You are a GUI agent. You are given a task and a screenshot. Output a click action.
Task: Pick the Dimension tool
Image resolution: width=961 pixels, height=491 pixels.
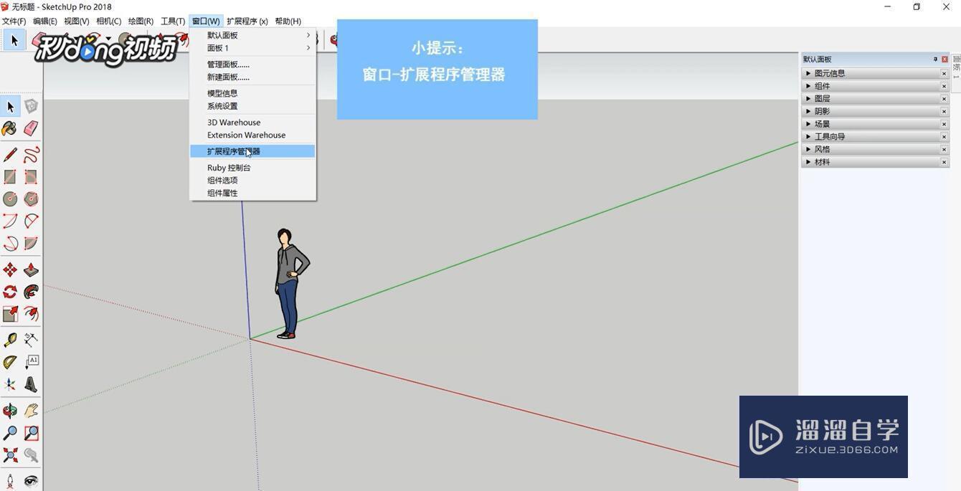31,340
